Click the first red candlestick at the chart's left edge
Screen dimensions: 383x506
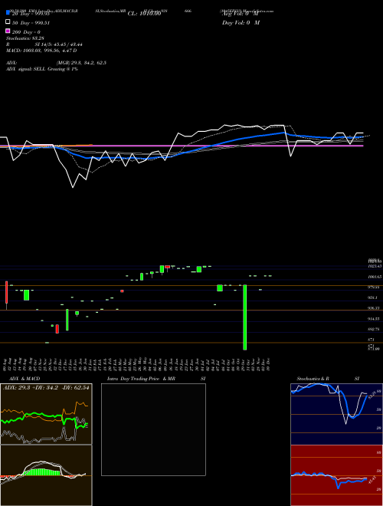[x=6, y=292]
